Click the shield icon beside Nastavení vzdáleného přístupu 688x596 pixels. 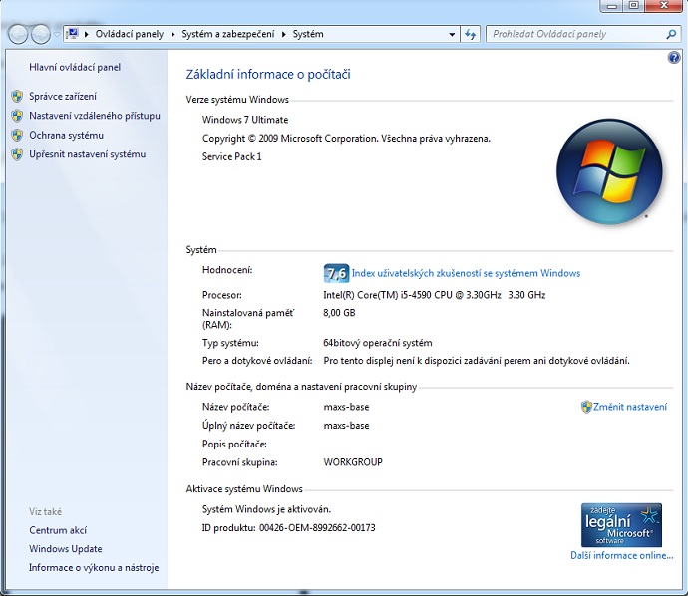tap(17, 116)
